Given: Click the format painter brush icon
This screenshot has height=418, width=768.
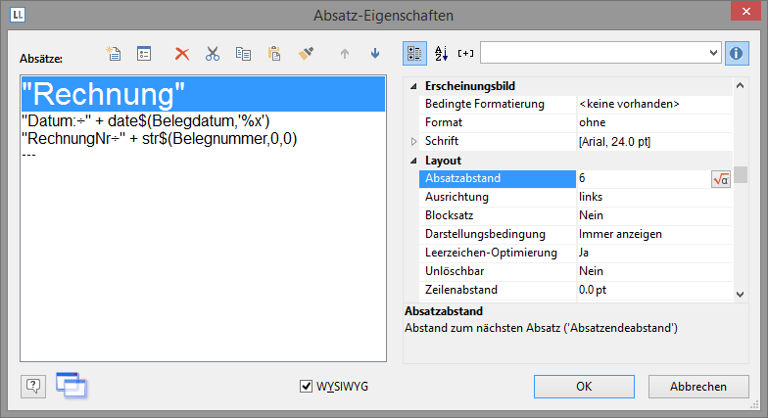Looking at the screenshot, I should click(306, 54).
